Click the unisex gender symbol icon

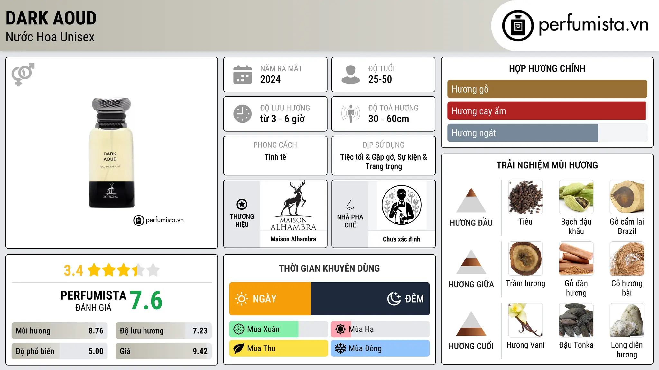click(x=23, y=74)
